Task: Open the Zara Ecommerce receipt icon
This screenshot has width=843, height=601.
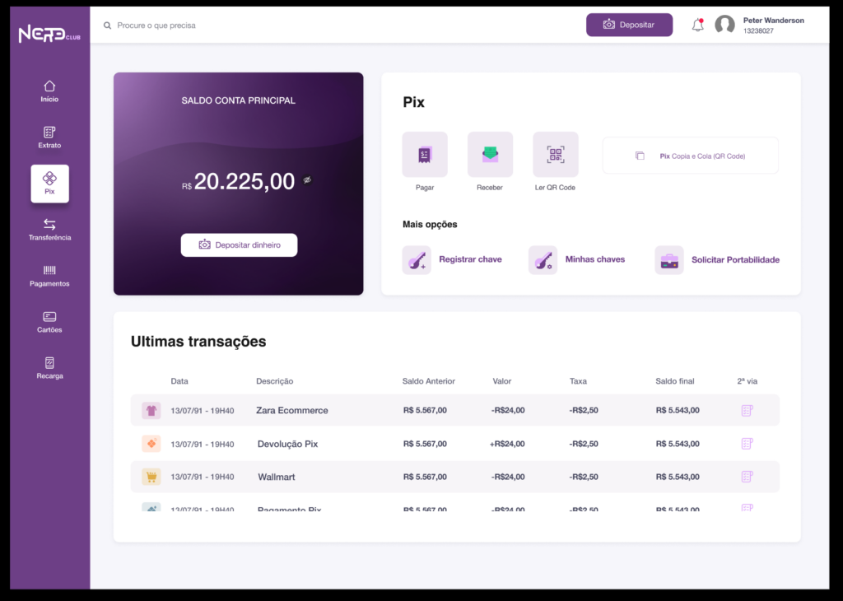Action: pos(747,410)
